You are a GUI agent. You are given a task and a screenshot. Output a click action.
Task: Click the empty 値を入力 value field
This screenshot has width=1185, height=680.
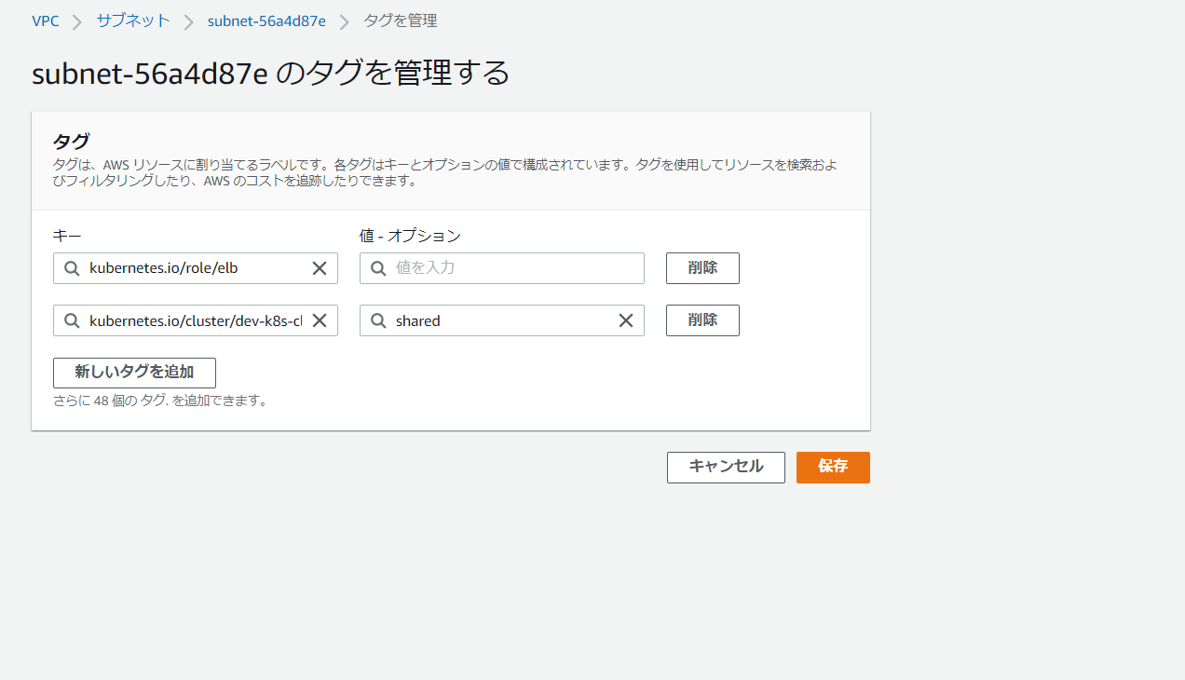pos(512,268)
